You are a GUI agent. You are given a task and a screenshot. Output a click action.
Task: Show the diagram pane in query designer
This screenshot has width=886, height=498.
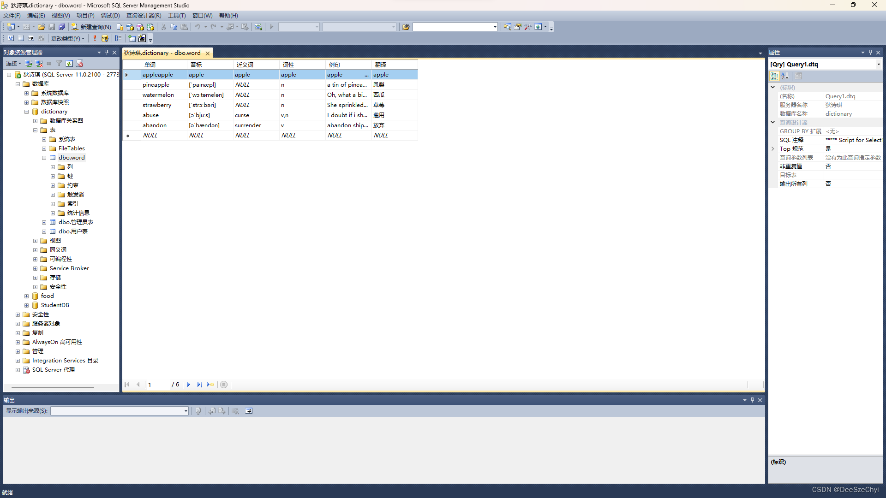click(11, 38)
